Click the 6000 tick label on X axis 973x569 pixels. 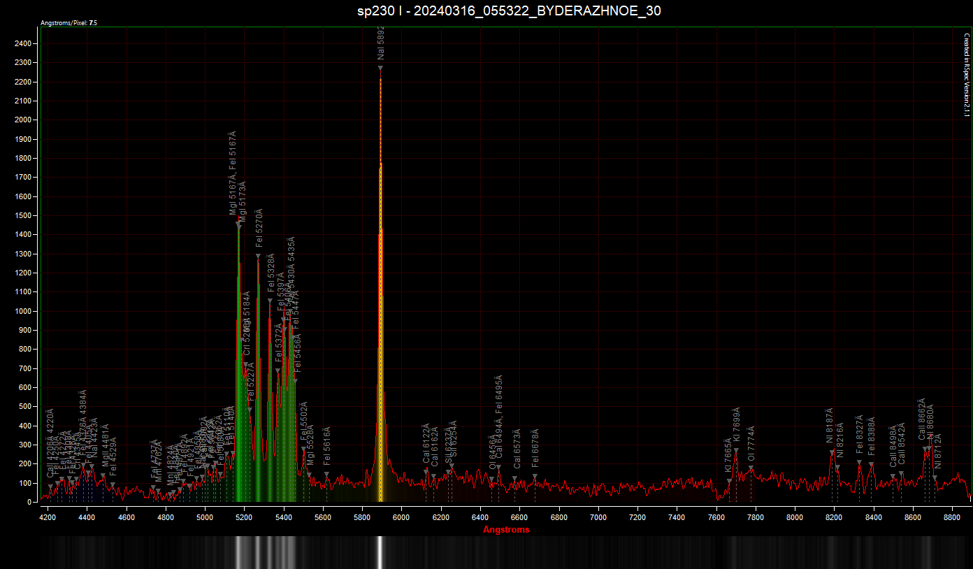click(x=401, y=518)
